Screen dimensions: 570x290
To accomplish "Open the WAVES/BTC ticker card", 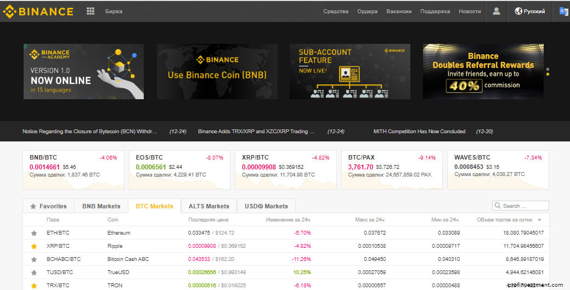I will click(498, 170).
